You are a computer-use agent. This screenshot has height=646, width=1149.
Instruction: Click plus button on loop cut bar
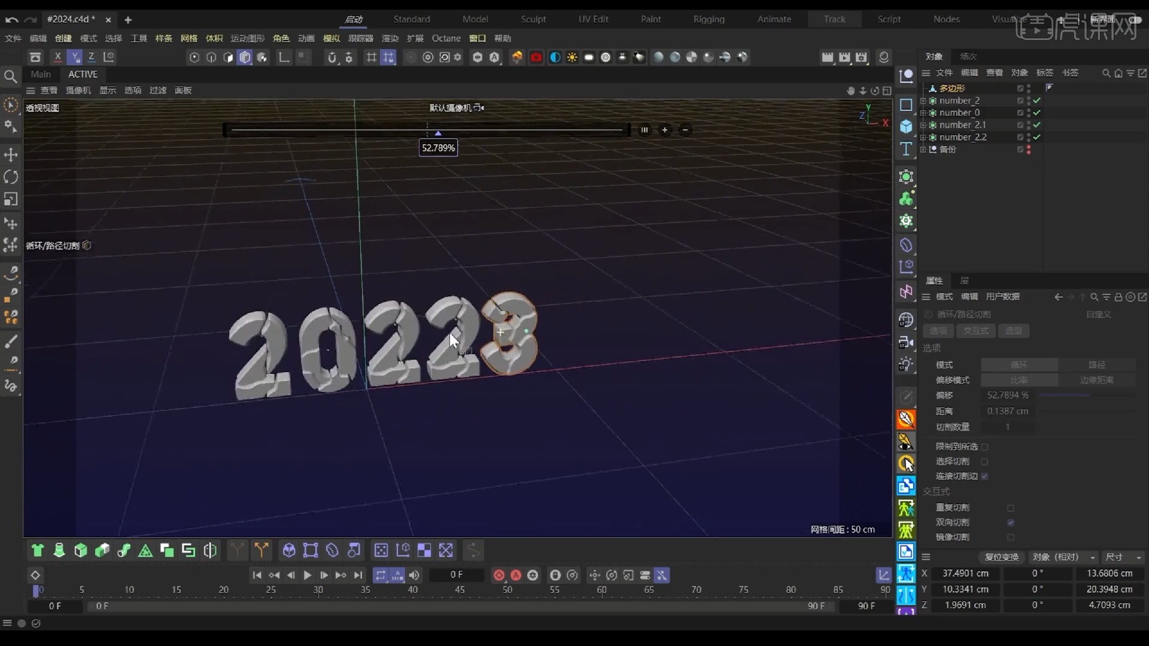(665, 130)
